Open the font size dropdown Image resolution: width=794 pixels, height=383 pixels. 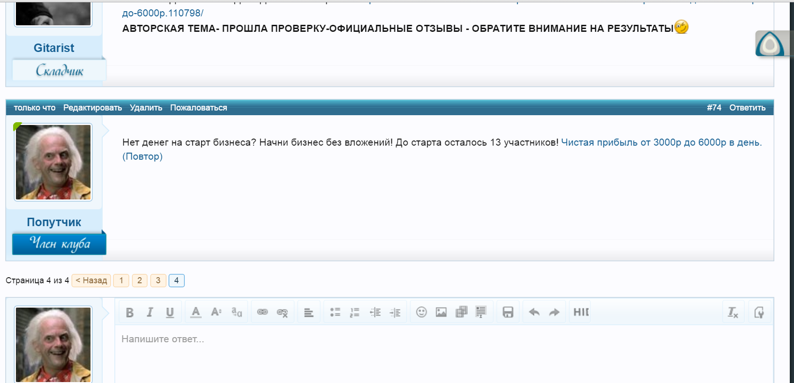point(216,312)
